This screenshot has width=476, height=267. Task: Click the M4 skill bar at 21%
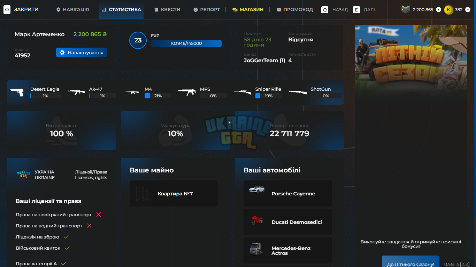tap(158, 96)
